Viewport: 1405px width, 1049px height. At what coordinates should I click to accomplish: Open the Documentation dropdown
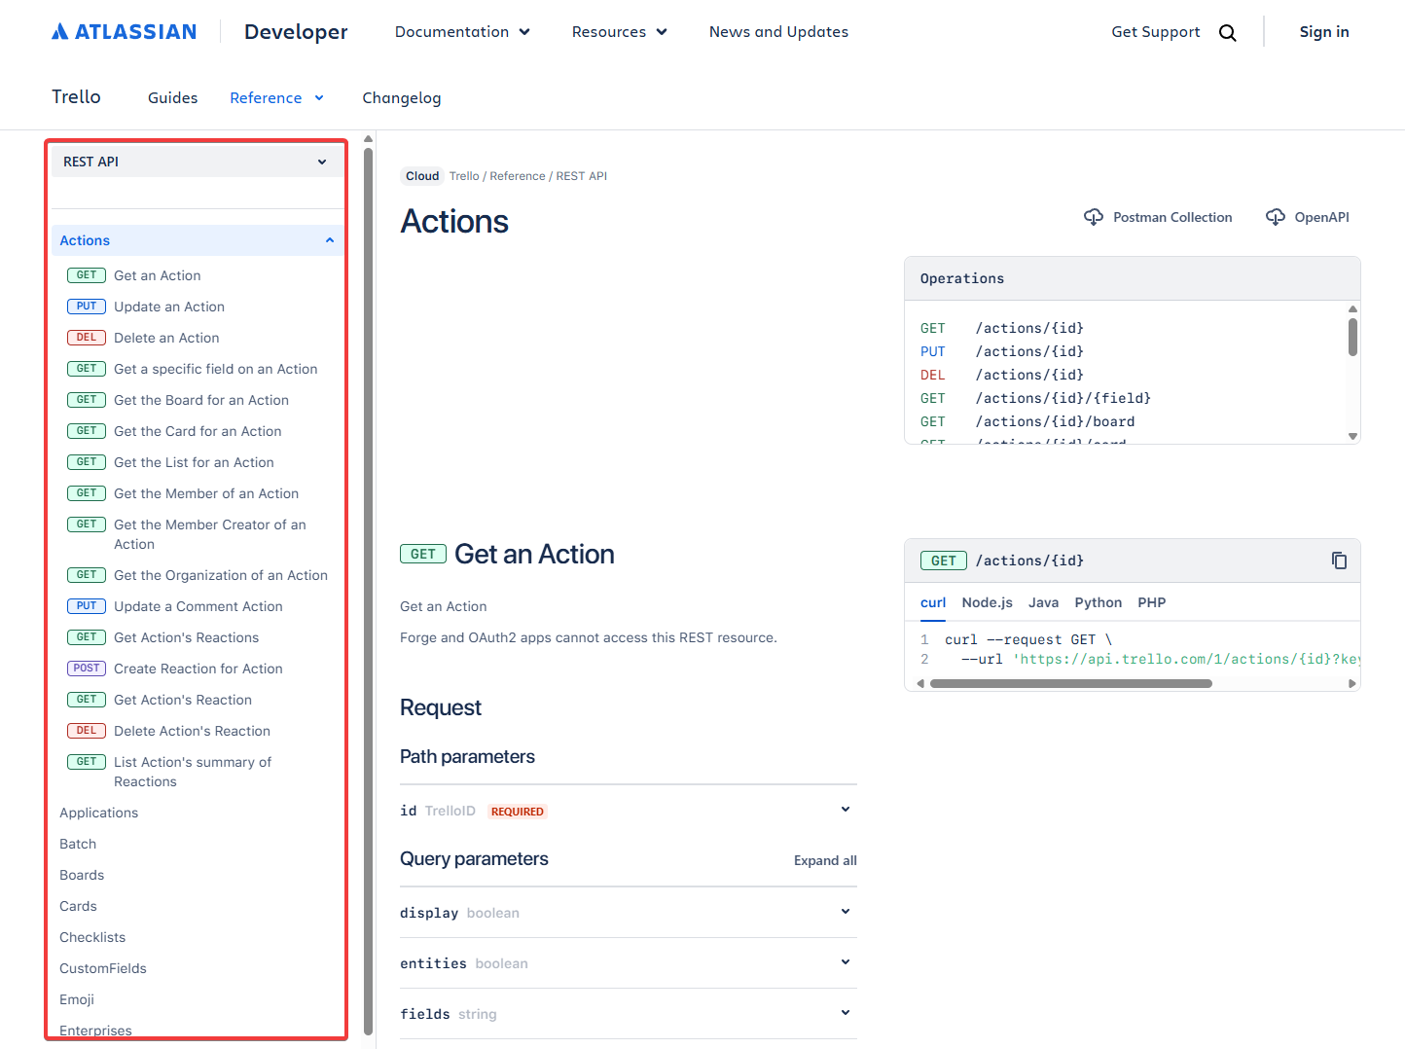462,31
